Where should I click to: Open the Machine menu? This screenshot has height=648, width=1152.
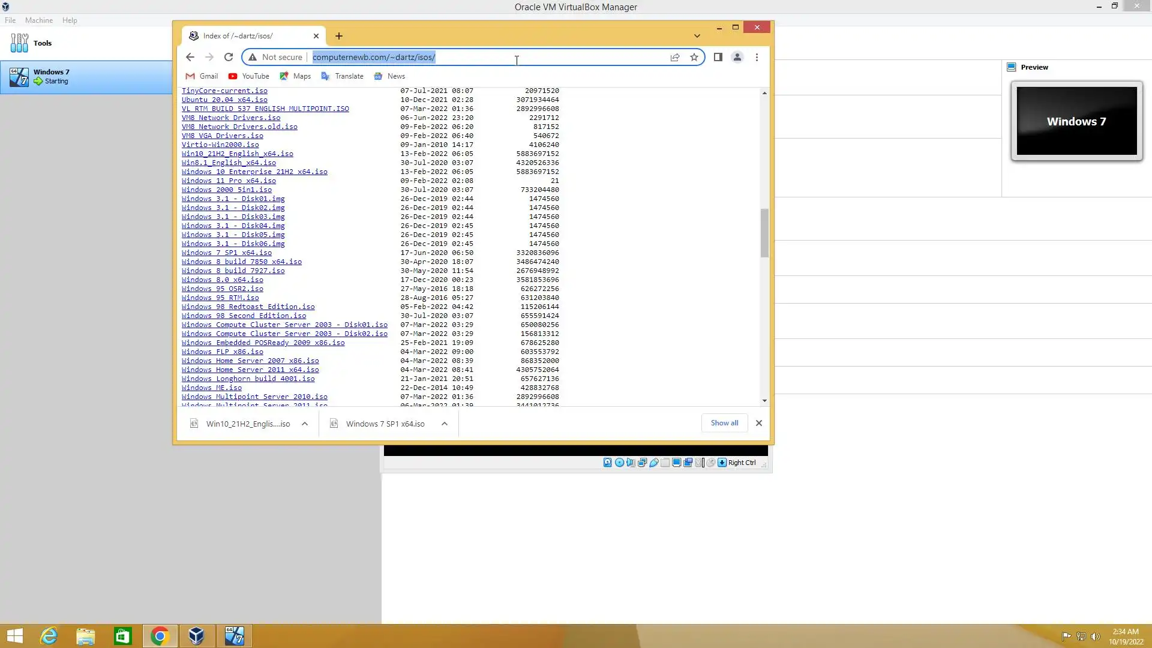(38, 20)
